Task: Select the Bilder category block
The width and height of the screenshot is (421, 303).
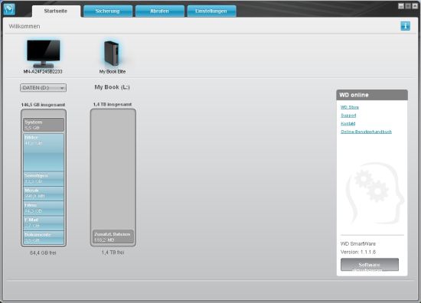Action: [x=44, y=152]
